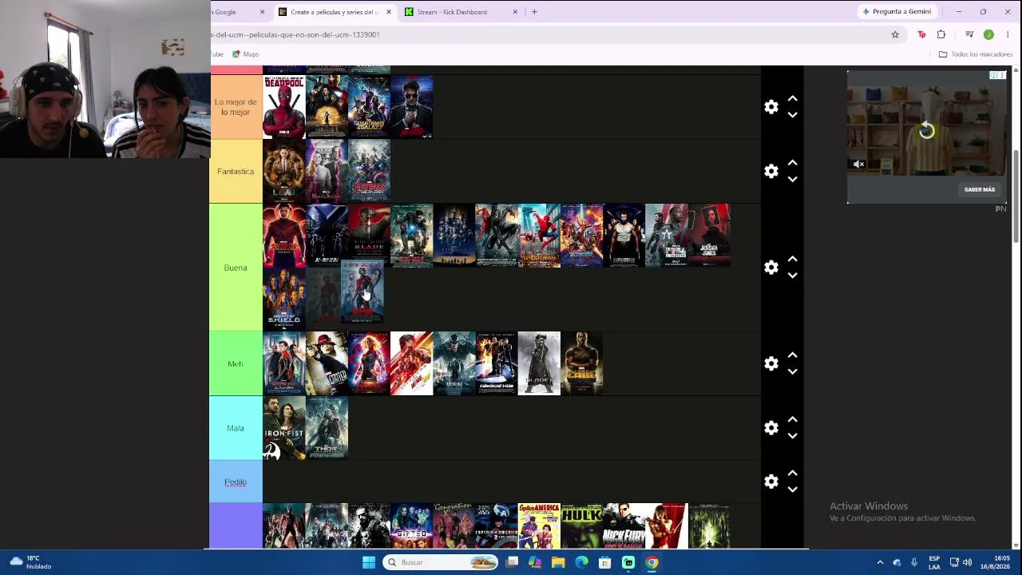
Task: Open File Explorer from the taskbar
Action: click(x=558, y=562)
